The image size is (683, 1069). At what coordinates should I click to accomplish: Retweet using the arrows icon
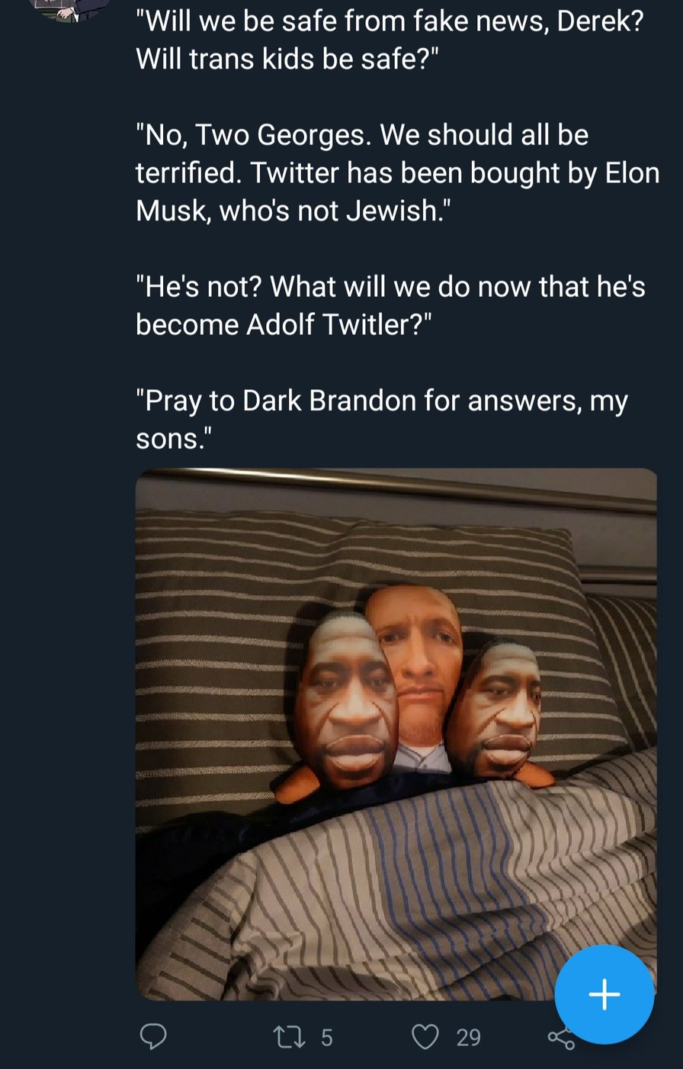point(288,1036)
